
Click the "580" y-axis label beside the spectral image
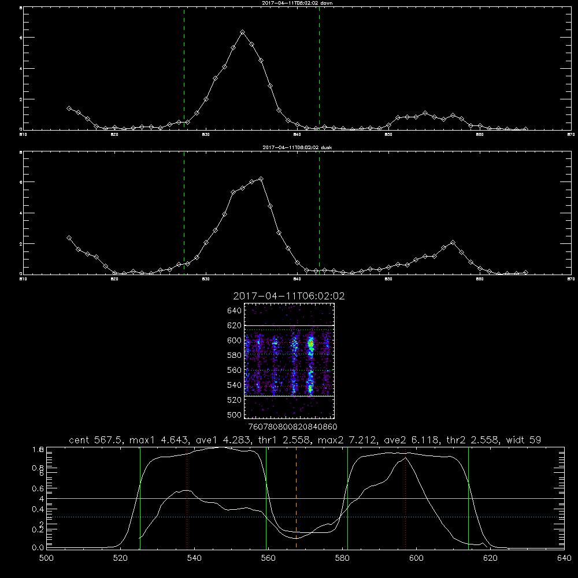pos(235,355)
